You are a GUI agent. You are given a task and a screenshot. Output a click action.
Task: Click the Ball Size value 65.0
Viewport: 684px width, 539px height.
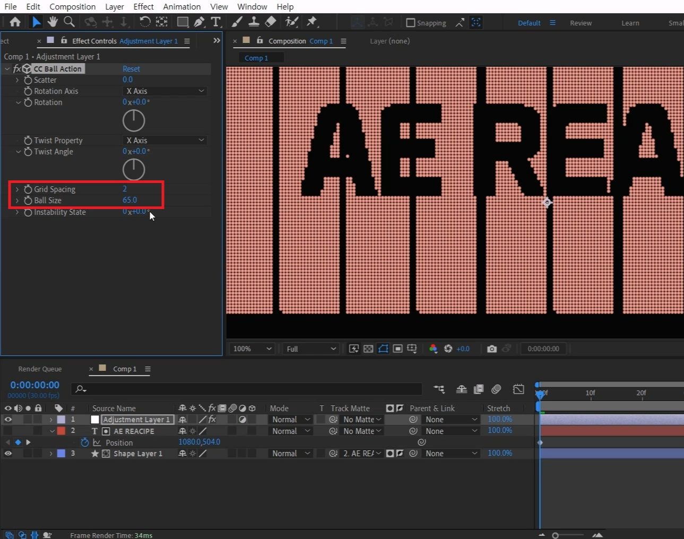[129, 200]
